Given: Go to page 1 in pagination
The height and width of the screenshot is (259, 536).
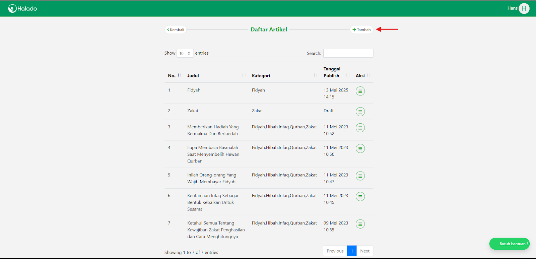Looking at the screenshot, I should 352,251.
